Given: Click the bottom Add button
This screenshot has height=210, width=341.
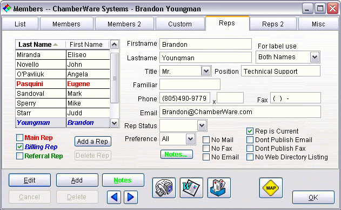Looking at the screenshot, I should [x=77, y=180].
